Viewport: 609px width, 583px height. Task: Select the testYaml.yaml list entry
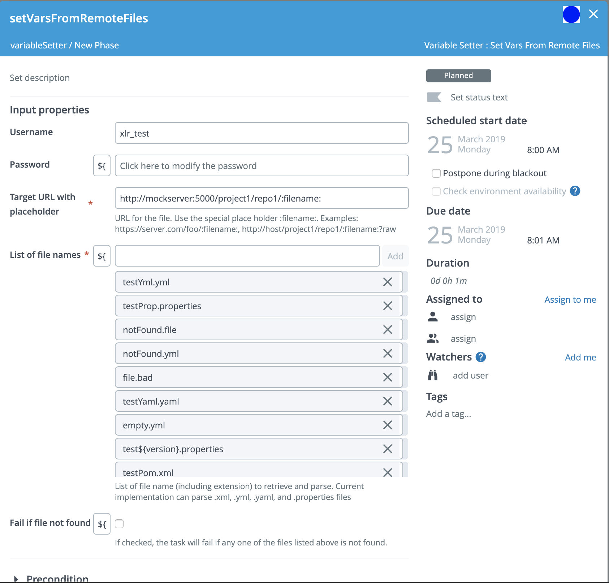click(x=259, y=401)
